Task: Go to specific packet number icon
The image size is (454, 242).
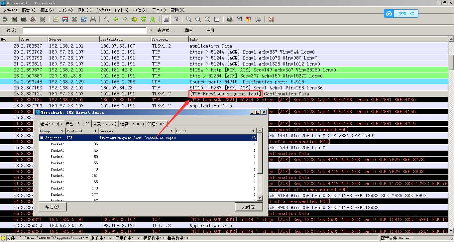Action: [134, 19]
